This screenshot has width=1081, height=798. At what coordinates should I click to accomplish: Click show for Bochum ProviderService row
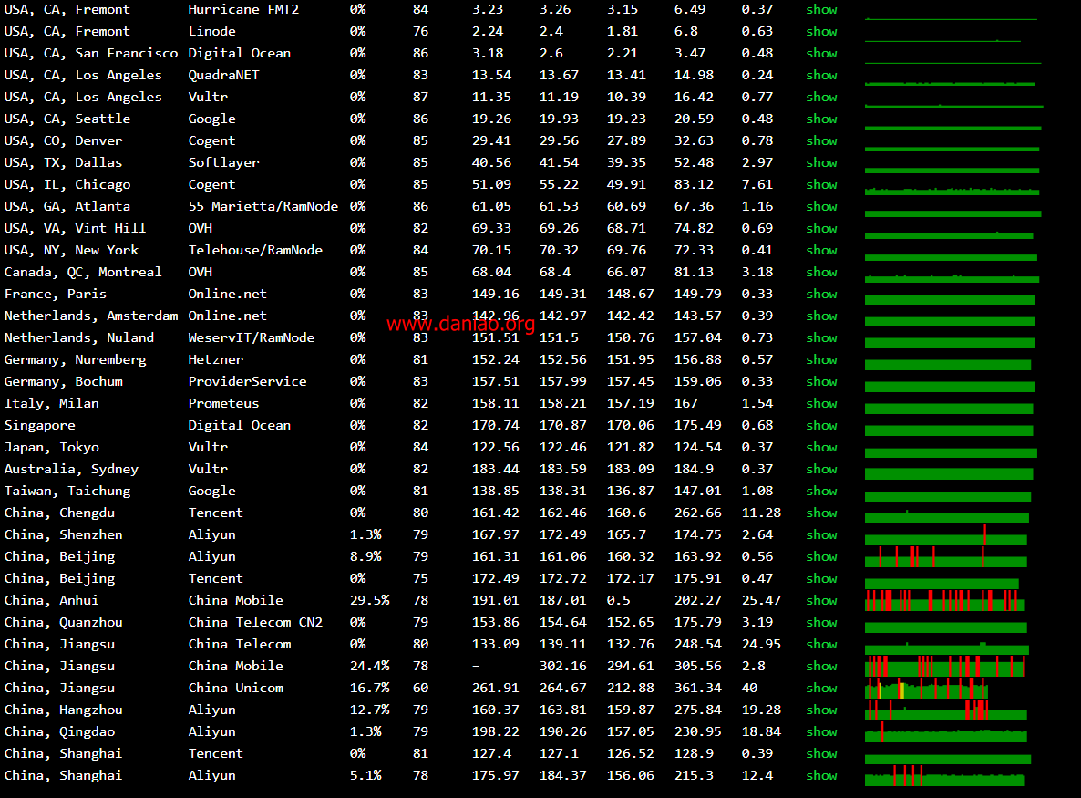[821, 382]
